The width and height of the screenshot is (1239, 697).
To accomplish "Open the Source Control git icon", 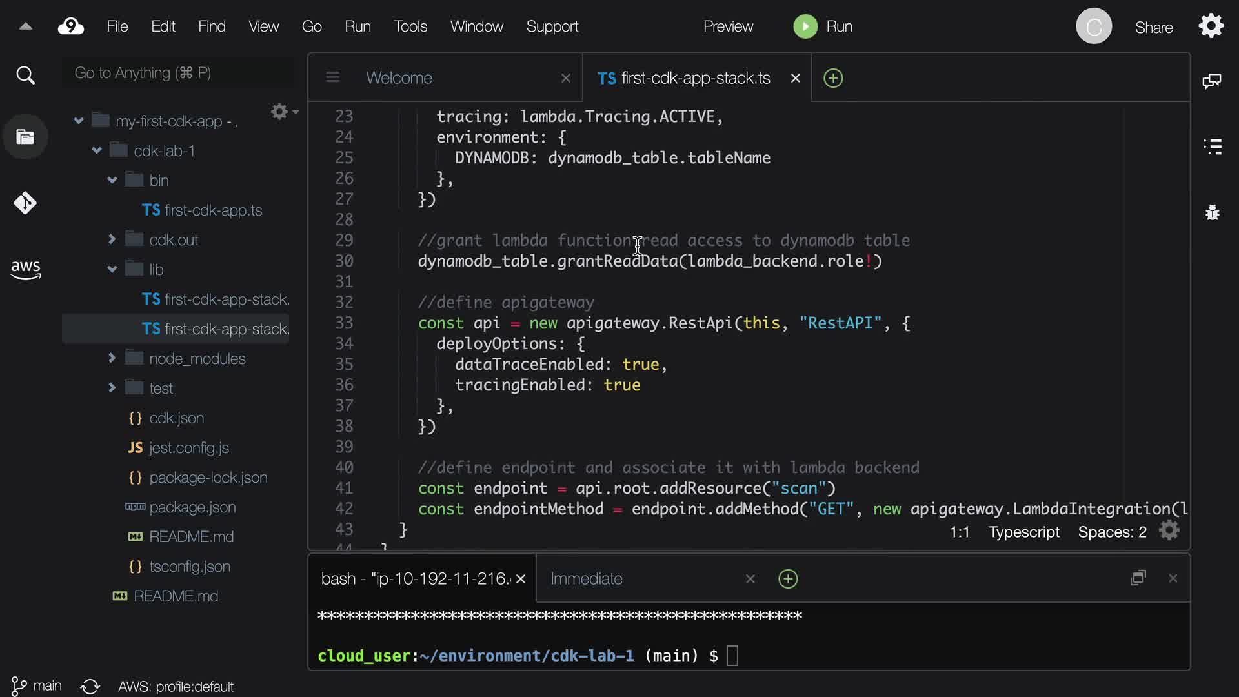I will click(25, 203).
